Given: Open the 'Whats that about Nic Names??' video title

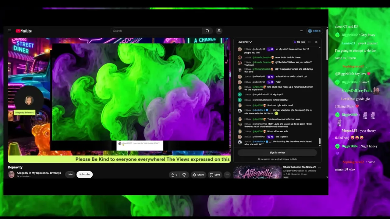Looking at the screenshot, I should coord(300,167).
